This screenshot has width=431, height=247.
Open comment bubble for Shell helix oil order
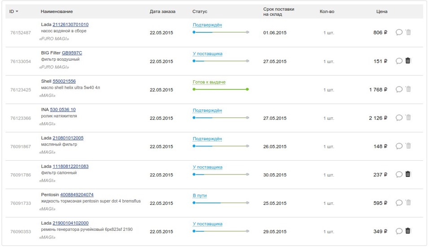pos(399,89)
